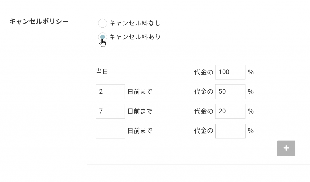Click the days field containing 7
This screenshot has width=310, height=182.
point(110,111)
